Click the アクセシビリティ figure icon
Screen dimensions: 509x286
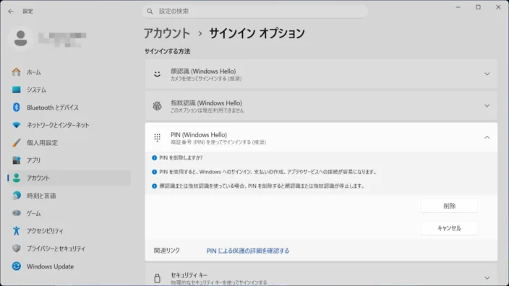click(x=16, y=230)
